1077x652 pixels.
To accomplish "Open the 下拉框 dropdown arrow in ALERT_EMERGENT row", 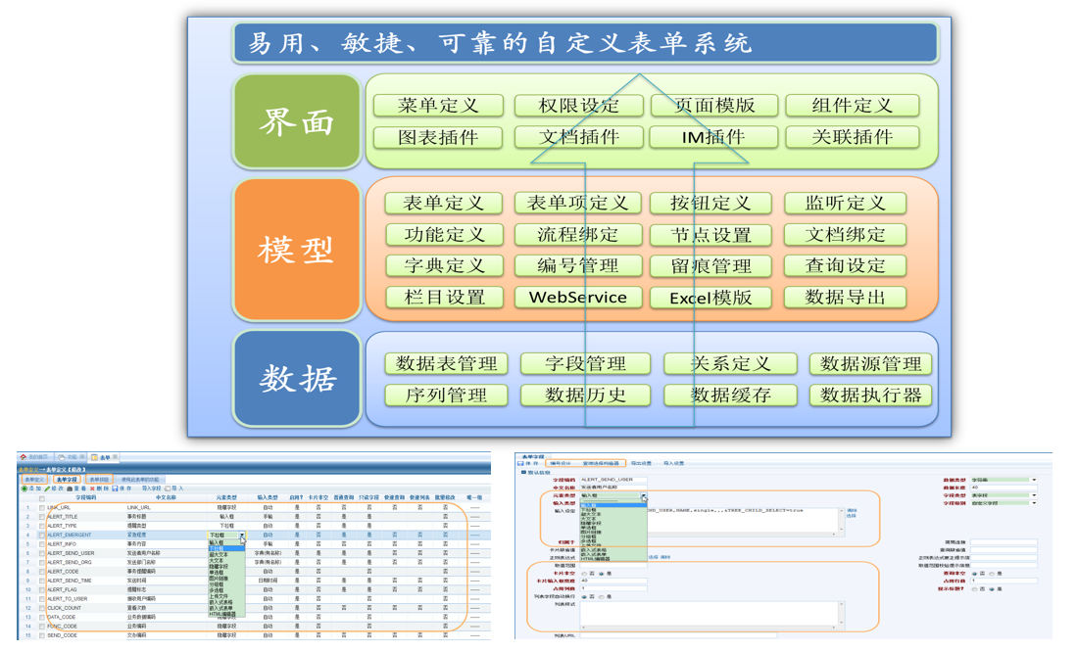I will (x=242, y=535).
